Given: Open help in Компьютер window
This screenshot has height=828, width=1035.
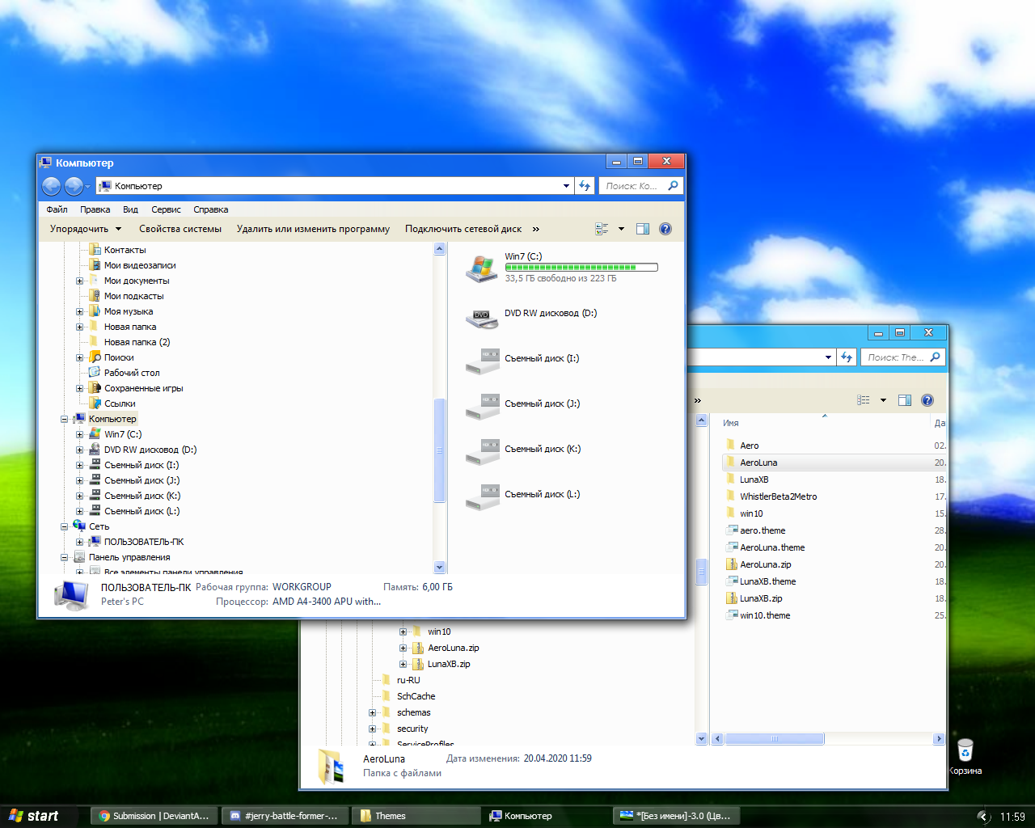Looking at the screenshot, I should click(665, 229).
